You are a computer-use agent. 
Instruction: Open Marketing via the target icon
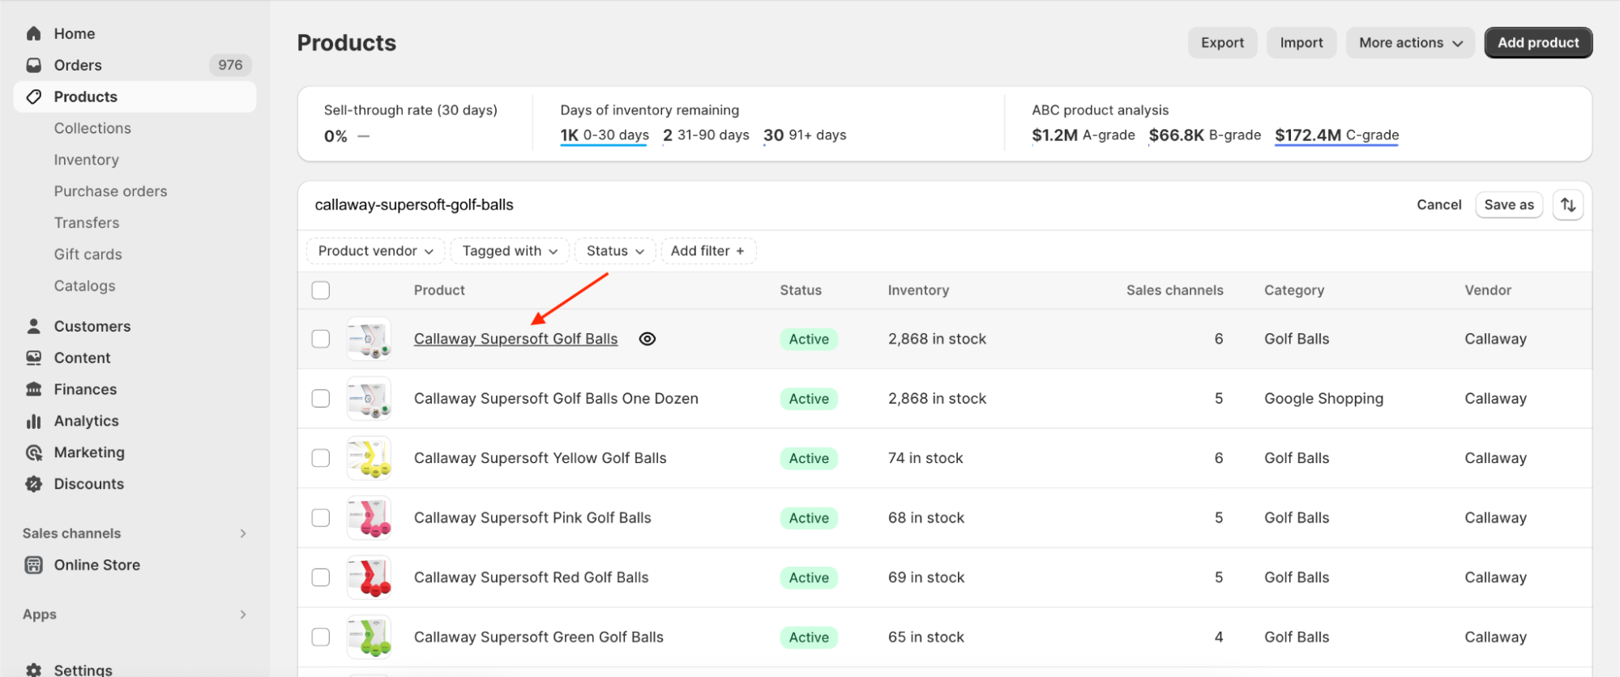(x=33, y=452)
